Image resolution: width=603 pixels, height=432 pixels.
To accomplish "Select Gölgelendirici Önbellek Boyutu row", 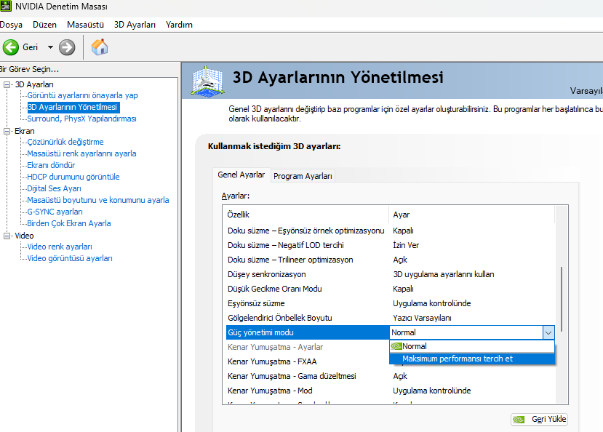I will coord(391,319).
